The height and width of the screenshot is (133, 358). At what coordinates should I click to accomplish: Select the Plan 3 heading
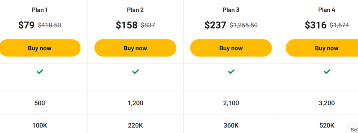[231, 10]
